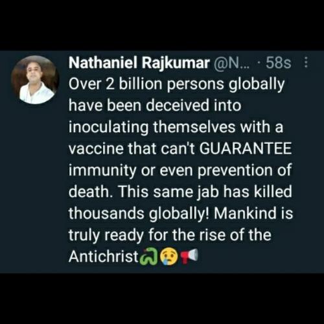
Task: Open the three-dot more options menu
Action: point(306,63)
